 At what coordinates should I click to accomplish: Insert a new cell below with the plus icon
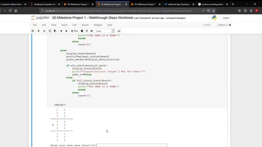[38, 31]
